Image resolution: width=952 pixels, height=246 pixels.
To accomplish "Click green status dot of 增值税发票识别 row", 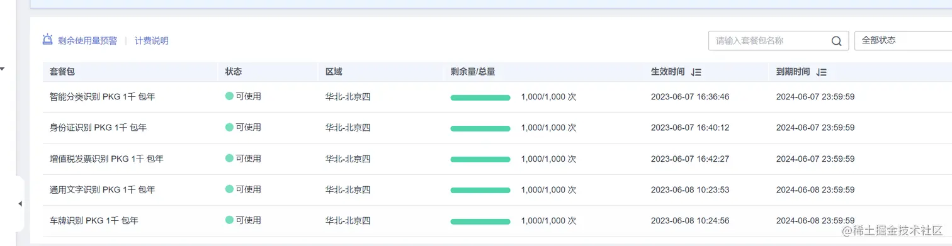I will pos(230,159).
